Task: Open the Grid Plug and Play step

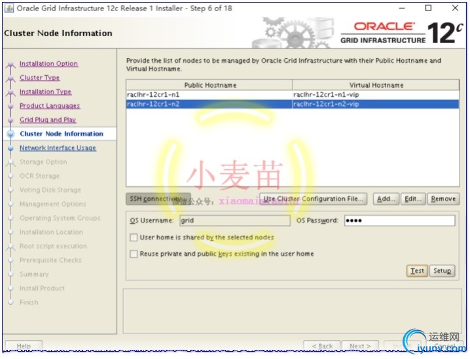Action: [x=48, y=120]
